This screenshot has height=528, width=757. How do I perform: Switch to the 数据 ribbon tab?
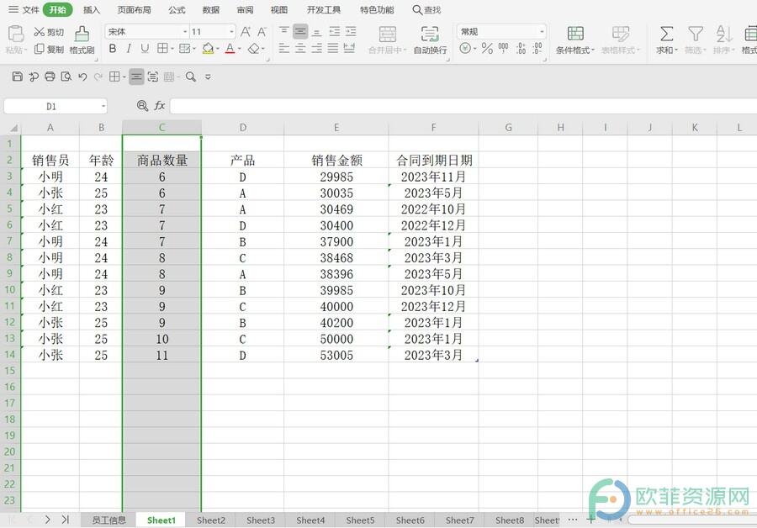[211, 9]
